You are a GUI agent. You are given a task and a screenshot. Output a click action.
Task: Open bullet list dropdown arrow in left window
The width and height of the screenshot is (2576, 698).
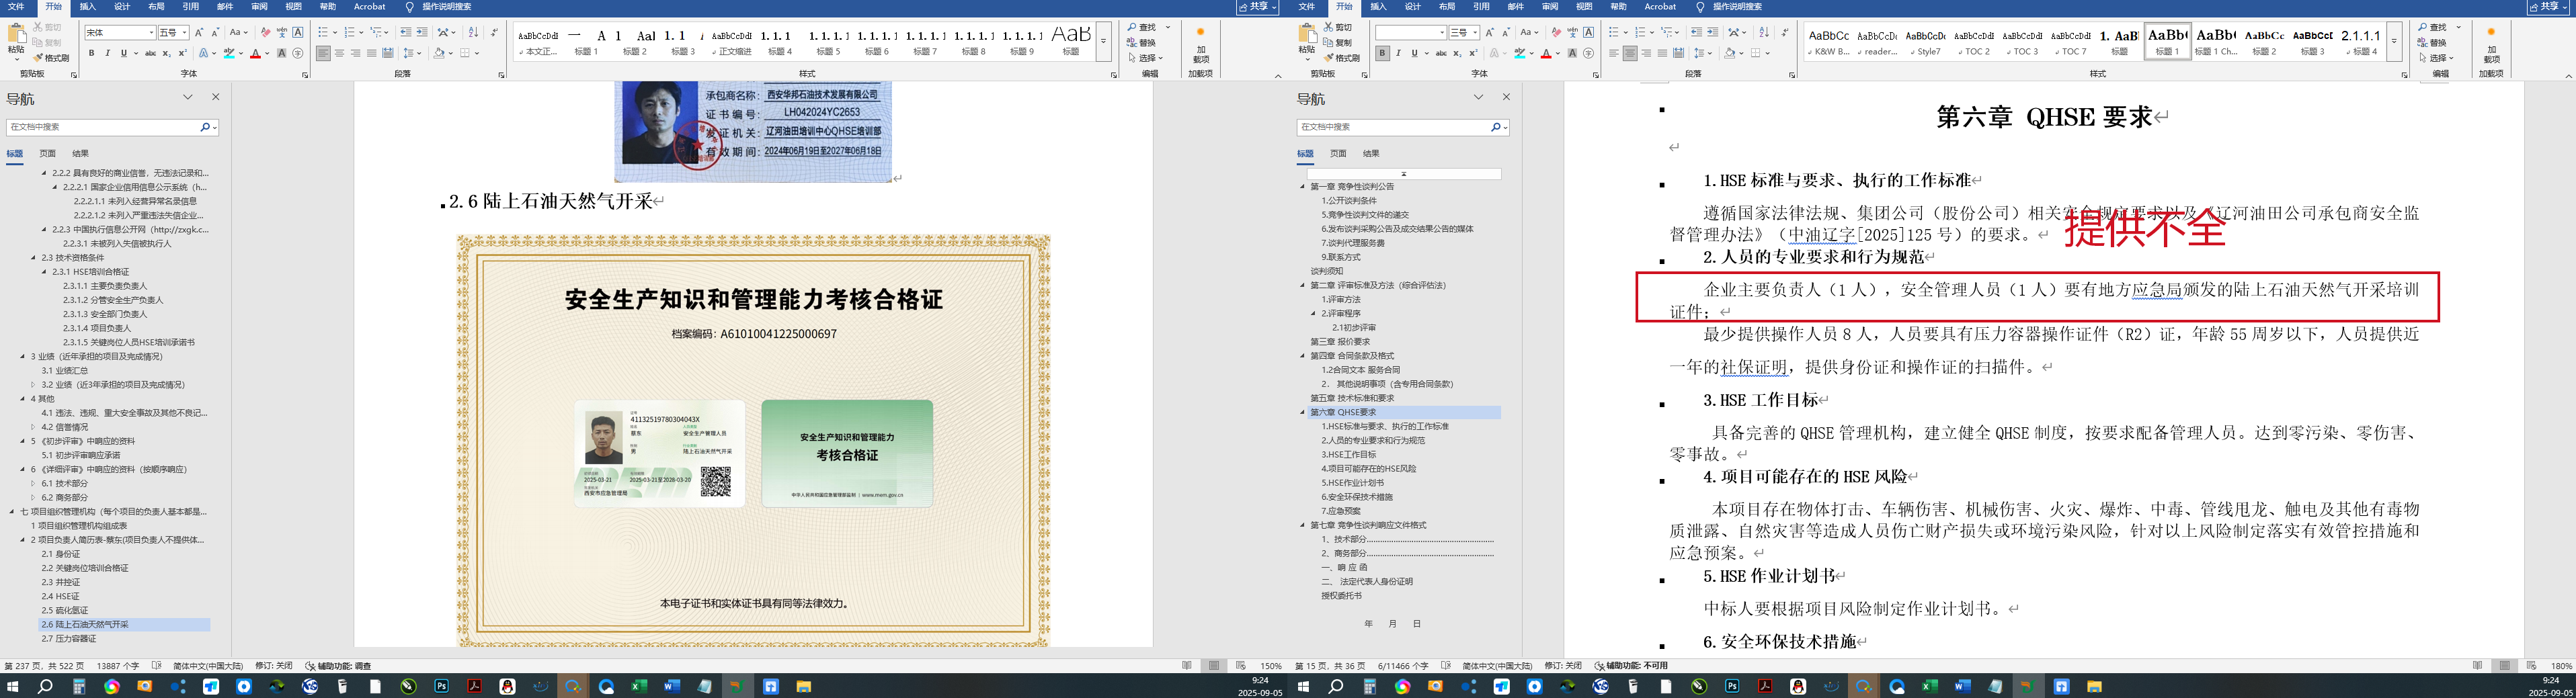tap(334, 33)
